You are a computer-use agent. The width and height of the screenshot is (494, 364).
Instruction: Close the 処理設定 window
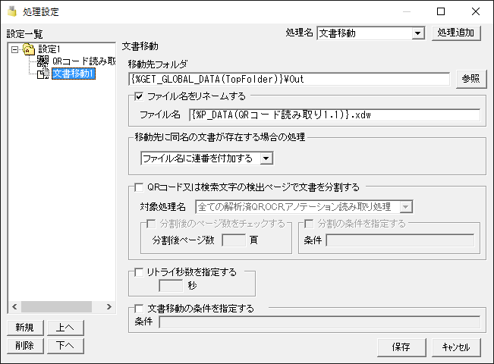tap(476, 11)
